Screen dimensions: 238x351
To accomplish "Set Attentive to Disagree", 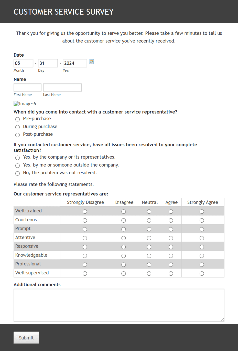I will [x=124, y=238].
